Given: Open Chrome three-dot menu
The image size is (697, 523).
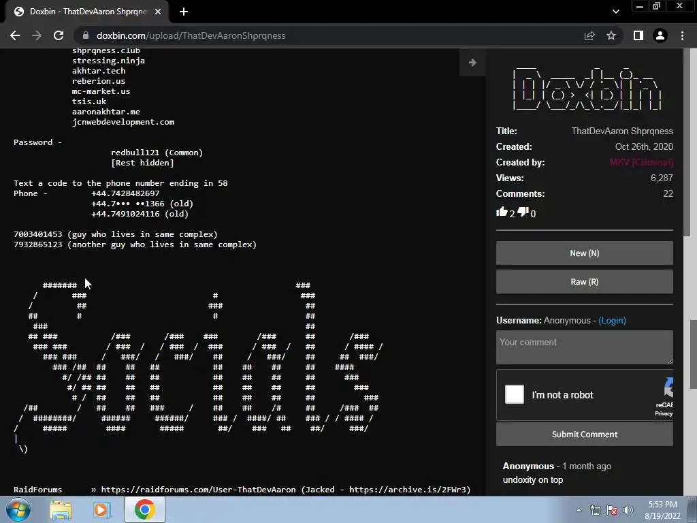Looking at the screenshot, I should pos(682,35).
